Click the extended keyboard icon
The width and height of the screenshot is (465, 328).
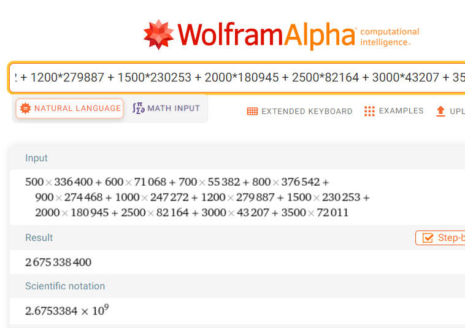click(252, 112)
